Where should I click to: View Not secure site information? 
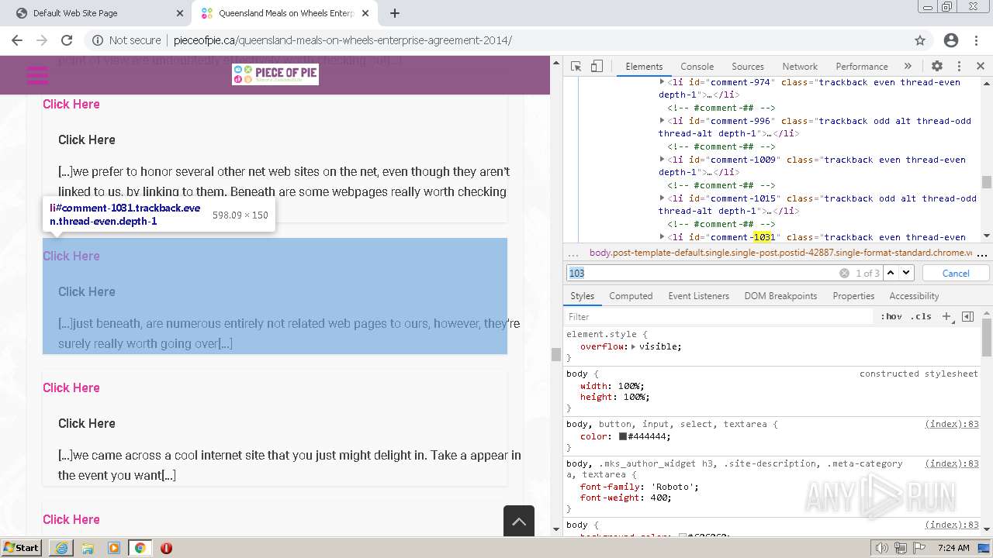tap(126, 40)
